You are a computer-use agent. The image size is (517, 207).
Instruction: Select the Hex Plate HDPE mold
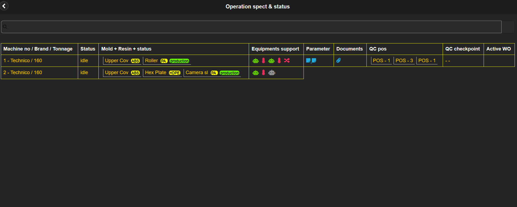click(x=162, y=73)
